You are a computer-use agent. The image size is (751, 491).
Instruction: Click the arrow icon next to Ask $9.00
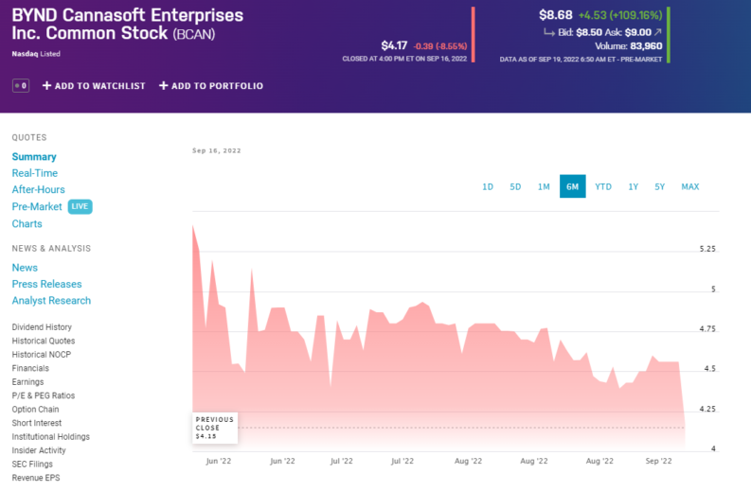(x=657, y=32)
